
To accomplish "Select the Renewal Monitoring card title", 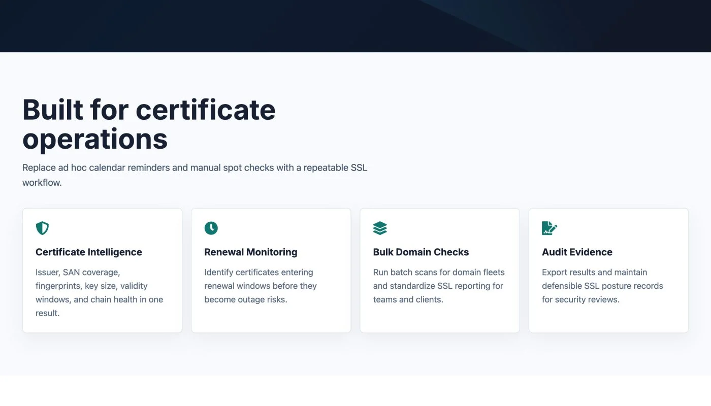I will pos(251,252).
